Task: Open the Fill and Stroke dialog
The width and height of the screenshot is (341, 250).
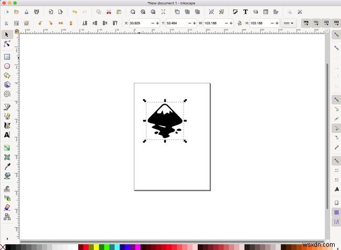Action: 235,12
